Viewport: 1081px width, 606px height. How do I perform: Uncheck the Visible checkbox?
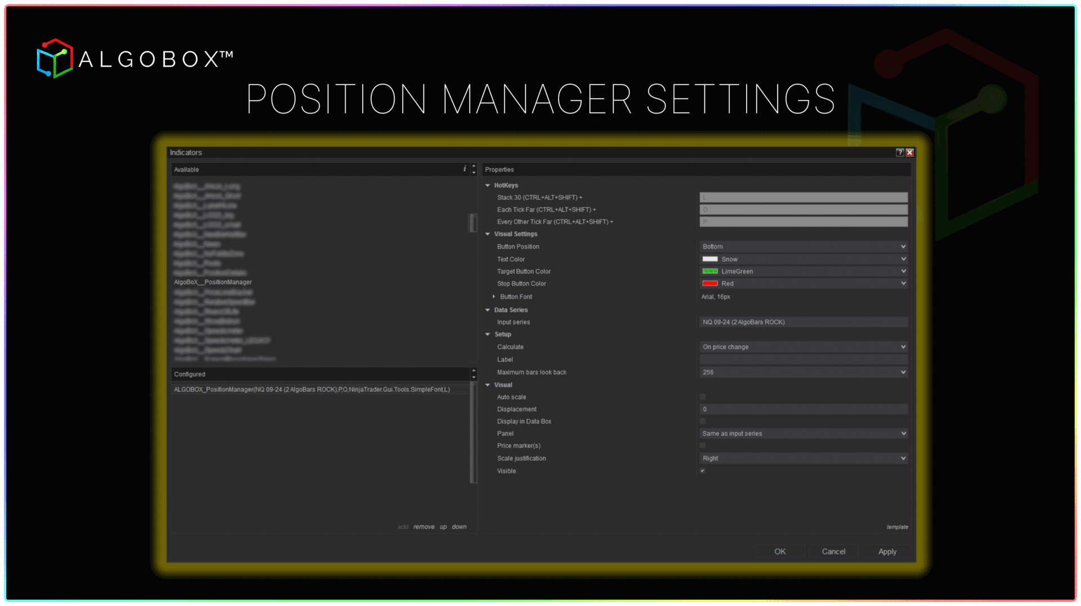tap(703, 470)
